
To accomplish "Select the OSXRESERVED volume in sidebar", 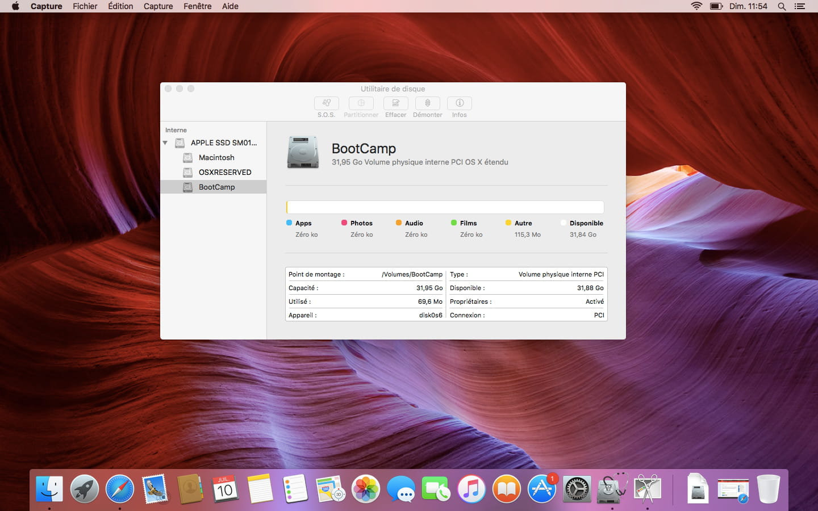I will tap(214, 172).
